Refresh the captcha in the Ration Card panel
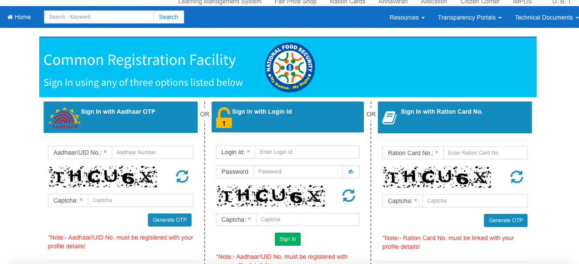The height and width of the screenshot is (264, 579). (517, 177)
